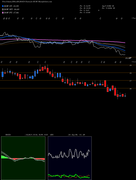Click the 'Pre C: 15.03' value

85,13
